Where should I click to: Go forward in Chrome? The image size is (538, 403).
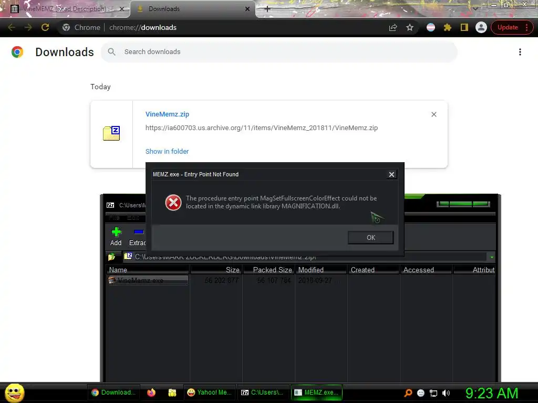pos(28,27)
